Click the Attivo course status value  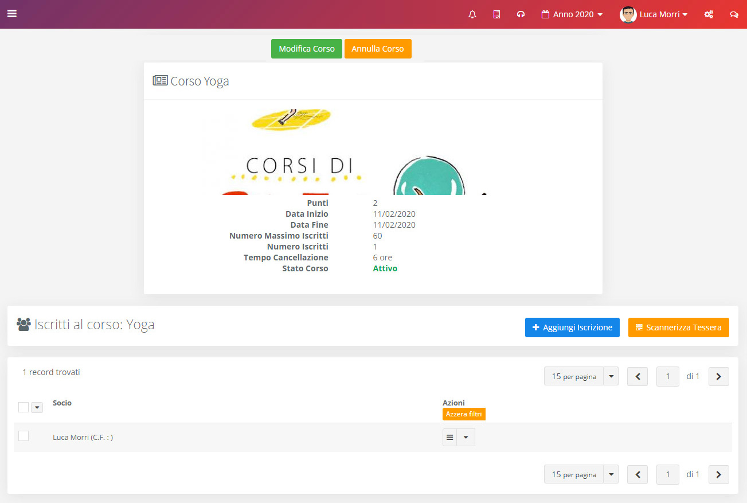pyautogui.click(x=385, y=268)
